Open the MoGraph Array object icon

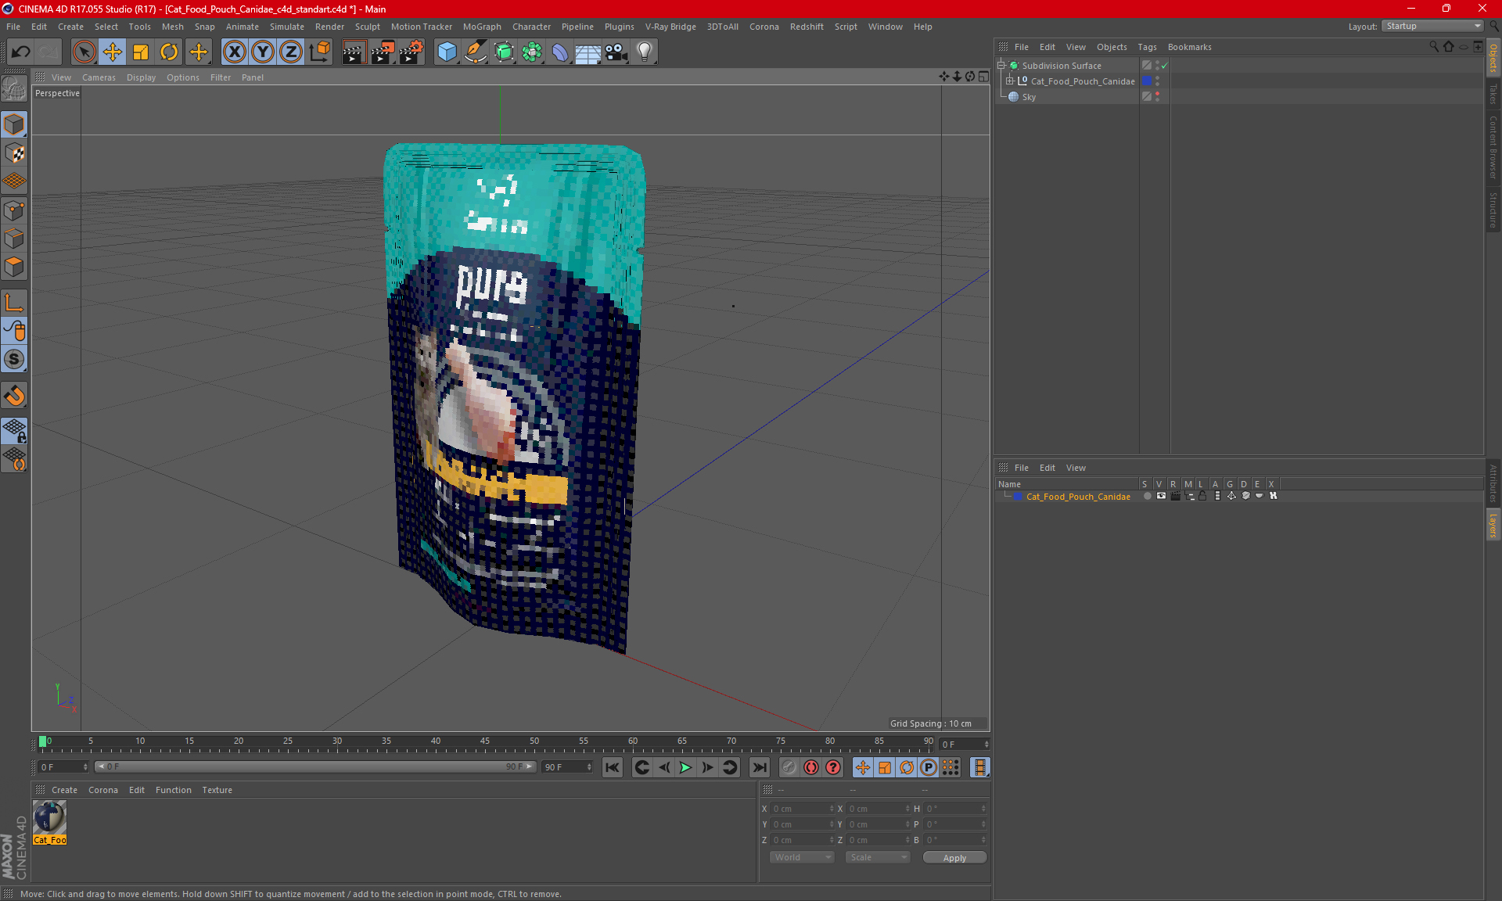point(532,52)
